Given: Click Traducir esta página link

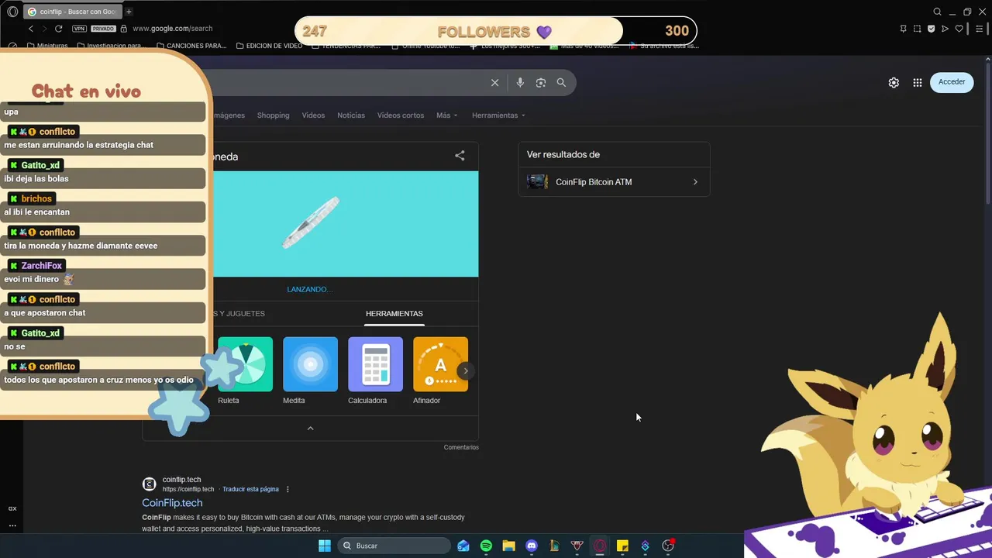Looking at the screenshot, I should point(250,489).
